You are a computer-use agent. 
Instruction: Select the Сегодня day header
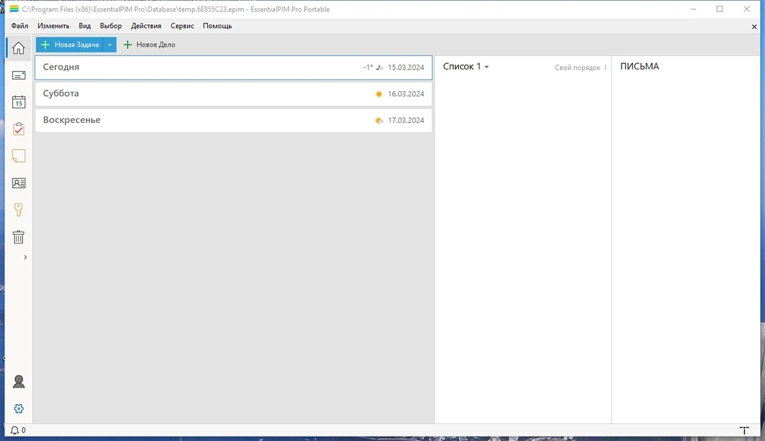pos(233,67)
